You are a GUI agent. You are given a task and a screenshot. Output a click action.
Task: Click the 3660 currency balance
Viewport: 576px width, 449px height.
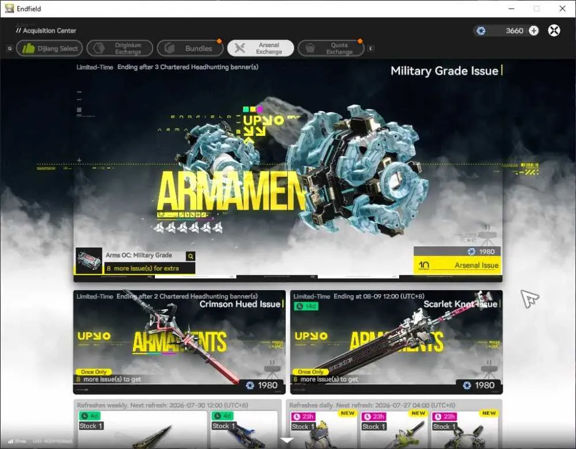(514, 31)
